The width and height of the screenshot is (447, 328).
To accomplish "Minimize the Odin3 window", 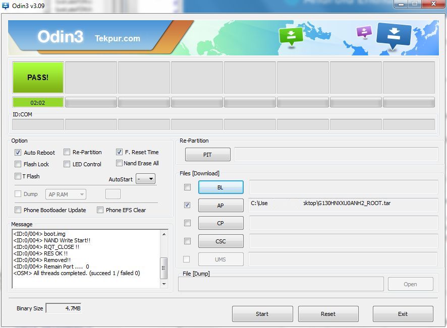I will (401, 4).
